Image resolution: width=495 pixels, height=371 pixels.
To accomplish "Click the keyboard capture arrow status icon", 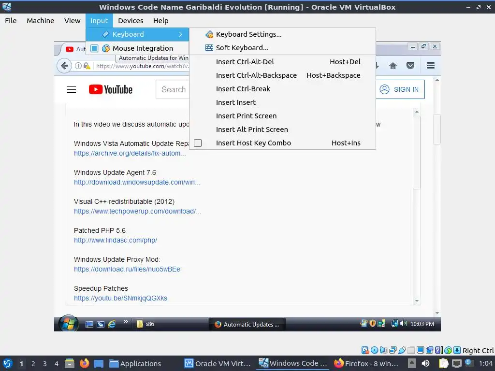I will [x=457, y=350].
